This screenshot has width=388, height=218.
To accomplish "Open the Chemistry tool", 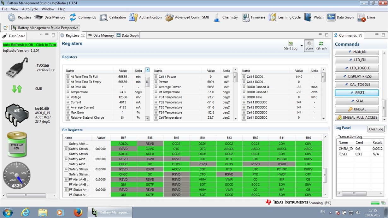I will [x=226, y=17].
